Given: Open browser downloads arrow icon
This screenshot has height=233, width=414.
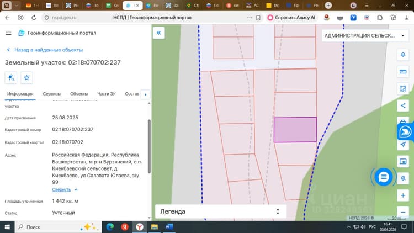Looking at the screenshot, I should (x=407, y=18).
